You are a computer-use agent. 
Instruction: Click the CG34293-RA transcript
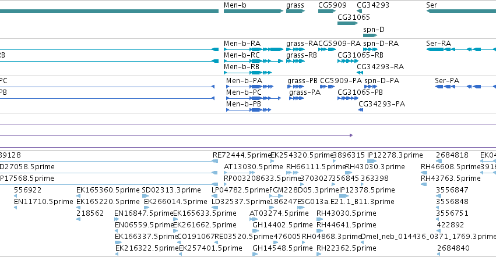[360, 73]
